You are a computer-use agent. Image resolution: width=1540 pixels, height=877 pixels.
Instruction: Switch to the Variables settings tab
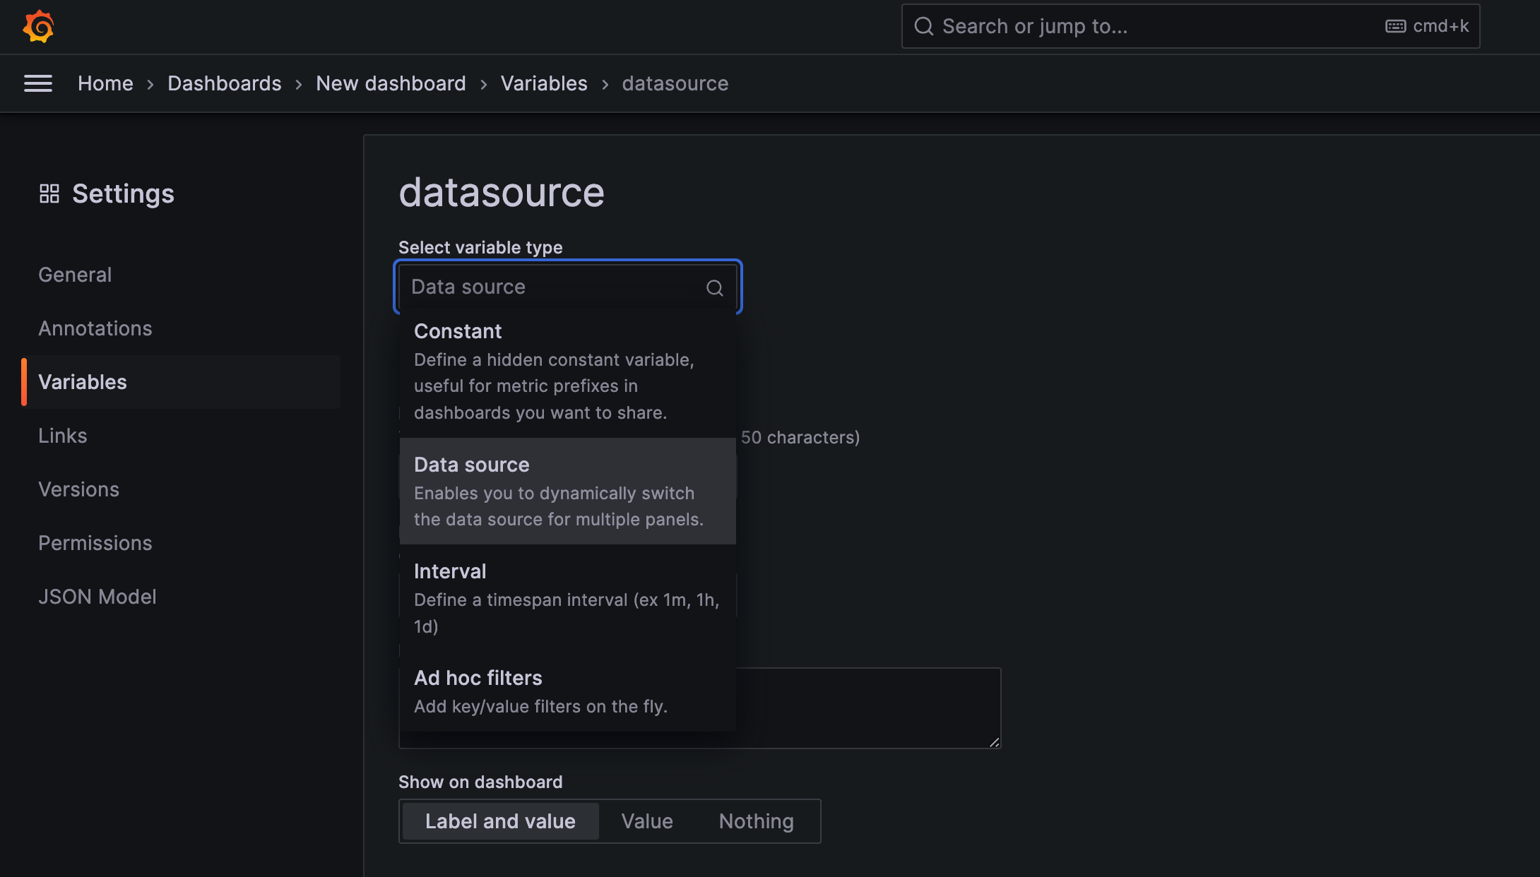click(x=82, y=382)
